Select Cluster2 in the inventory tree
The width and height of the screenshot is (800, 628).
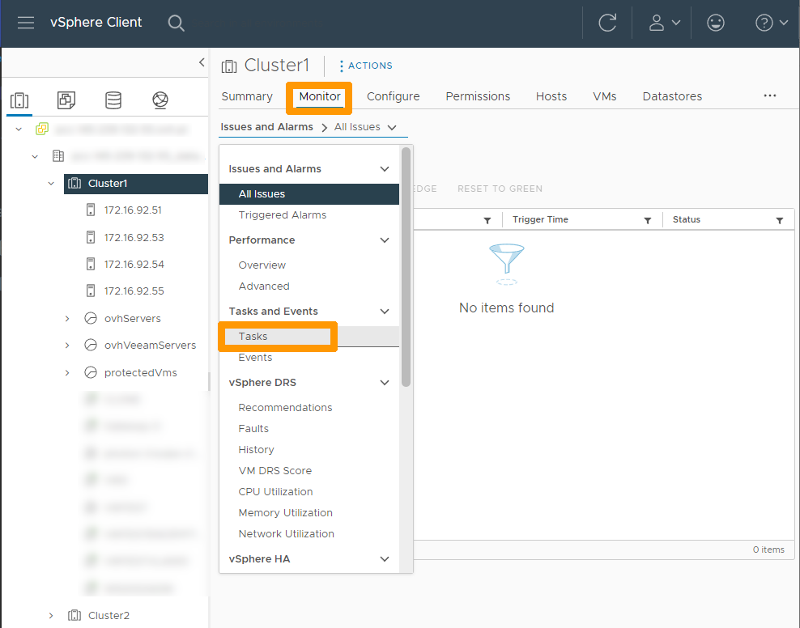tap(109, 615)
